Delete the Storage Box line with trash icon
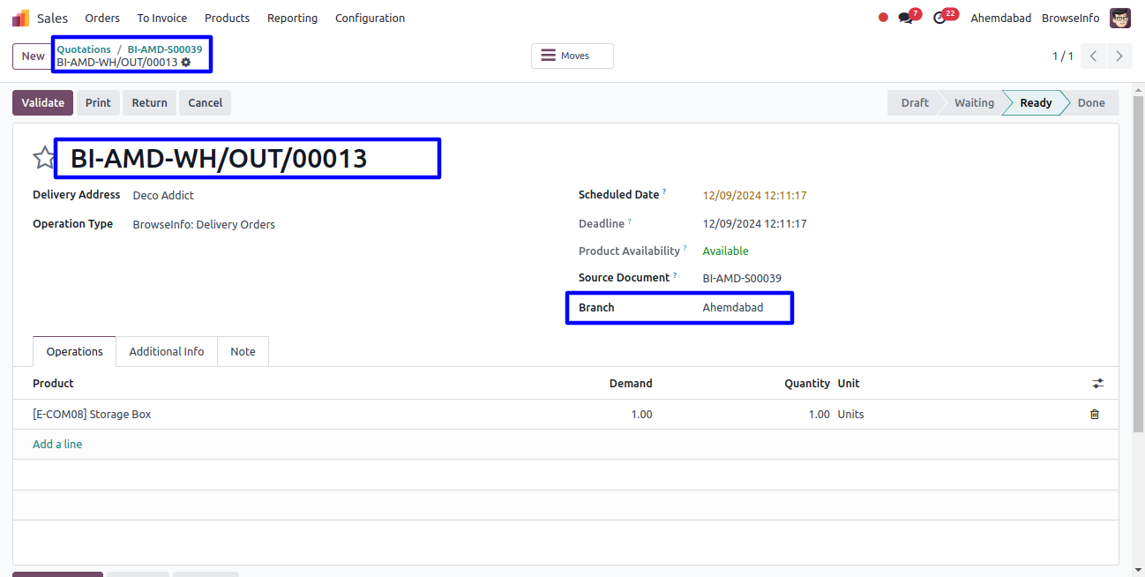 (x=1094, y=414)
